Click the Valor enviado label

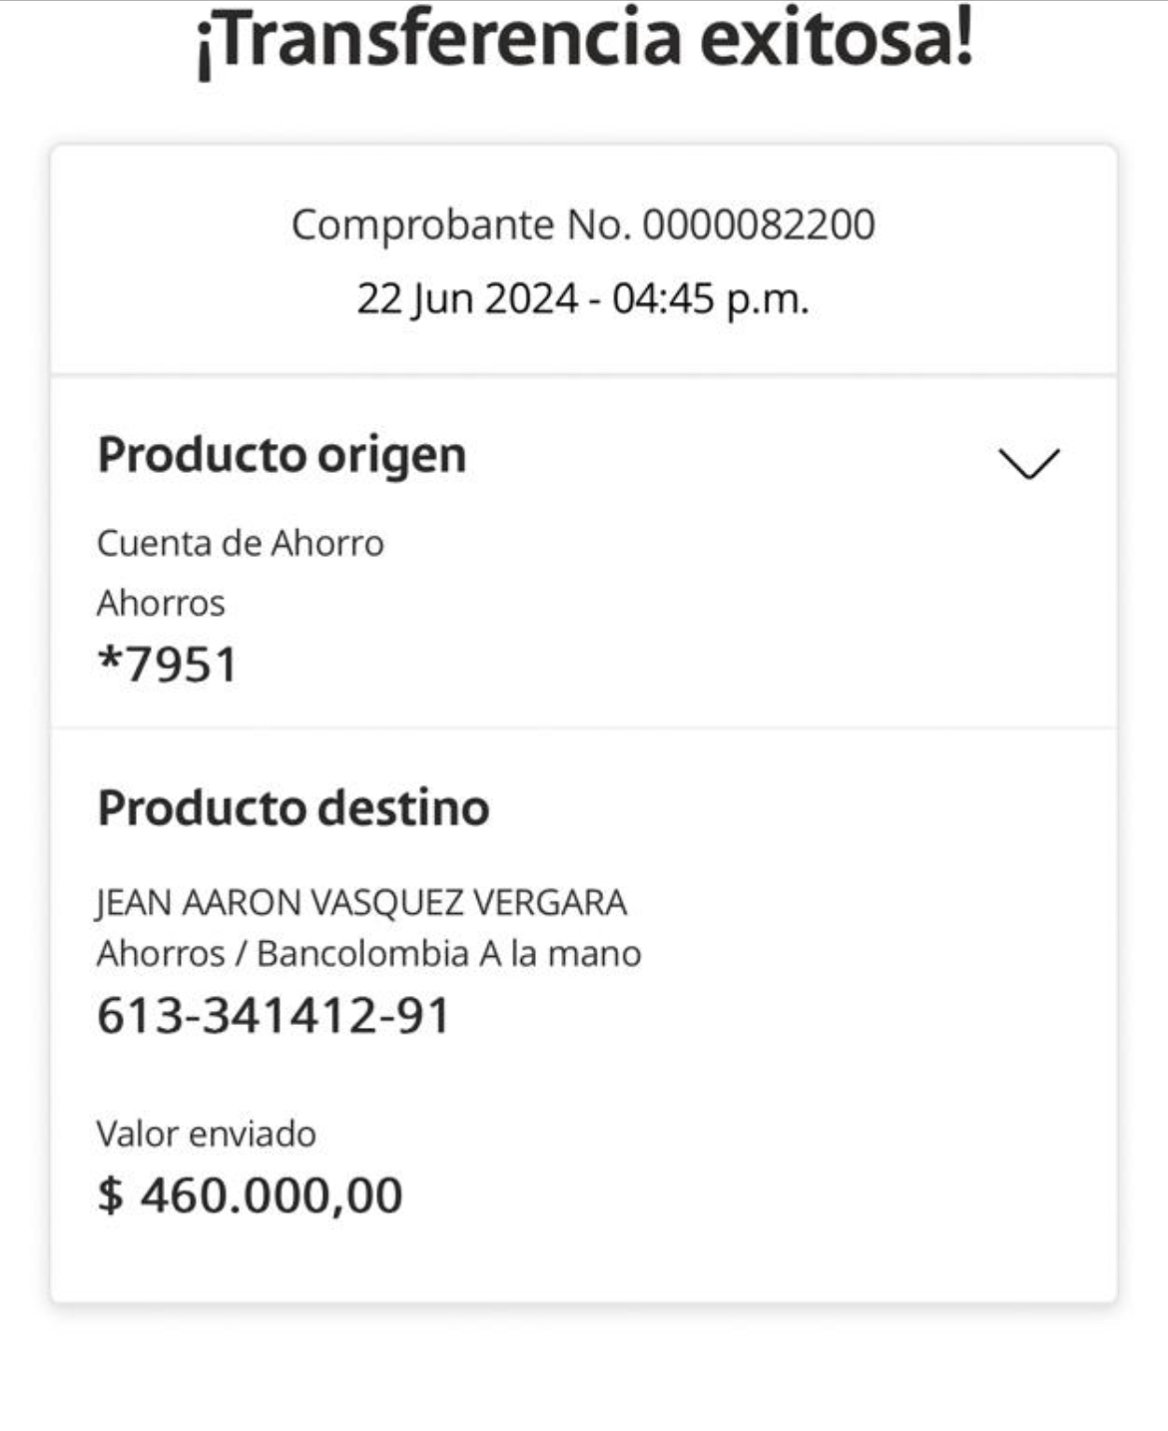point(206,1134)
